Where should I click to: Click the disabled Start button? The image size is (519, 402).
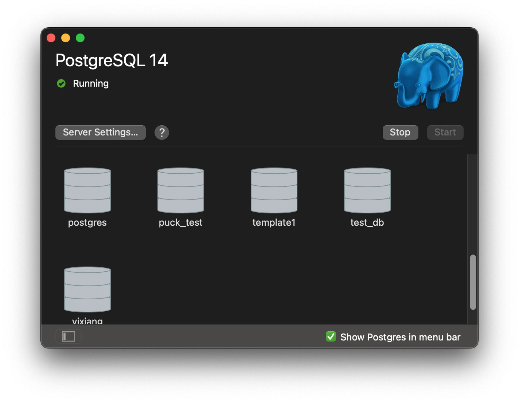pyautogui.click(x=445, y=133)
